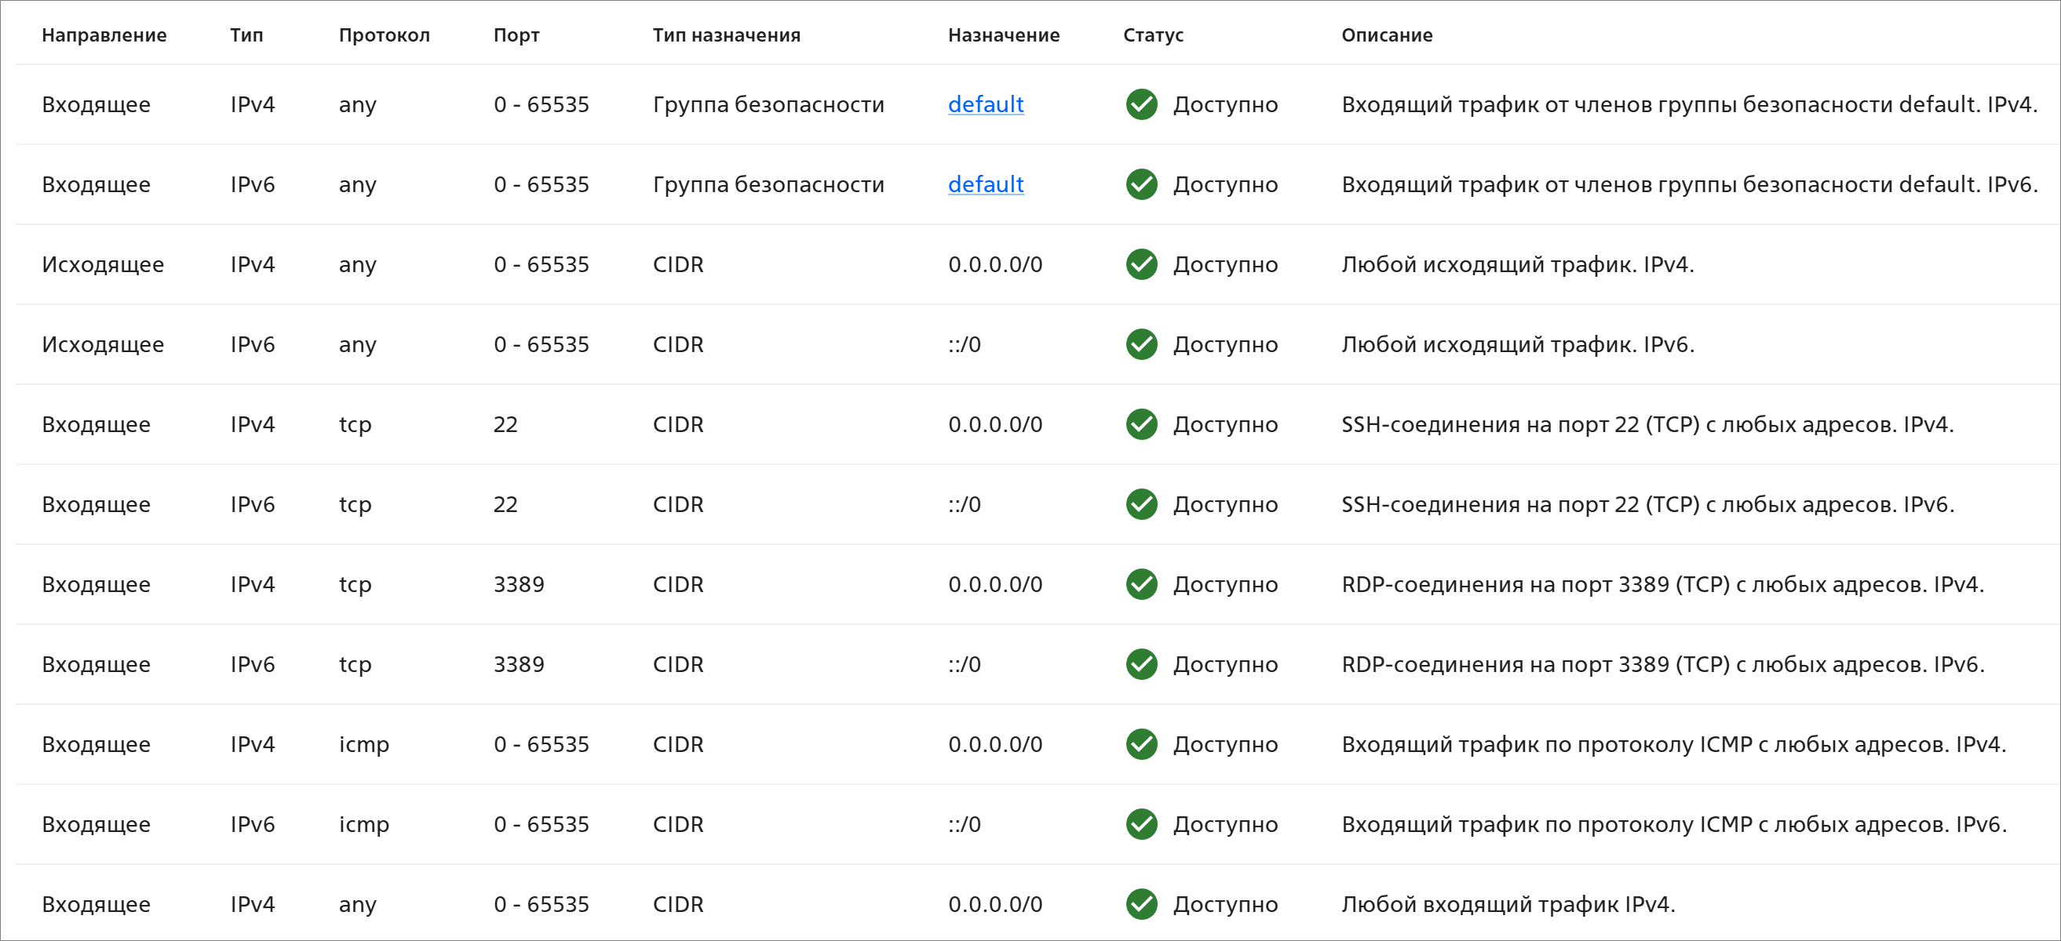Click 'Доступно' status text in the ICMP IPv4 row
2061x941 pixels.
click(x=1225, y=744)
